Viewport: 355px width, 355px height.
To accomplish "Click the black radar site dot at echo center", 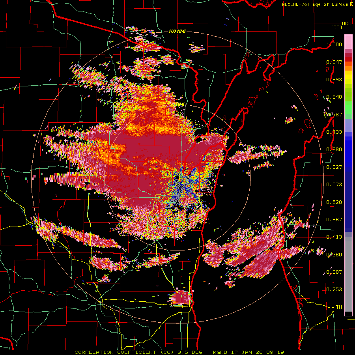I will (x=177, y=177).
